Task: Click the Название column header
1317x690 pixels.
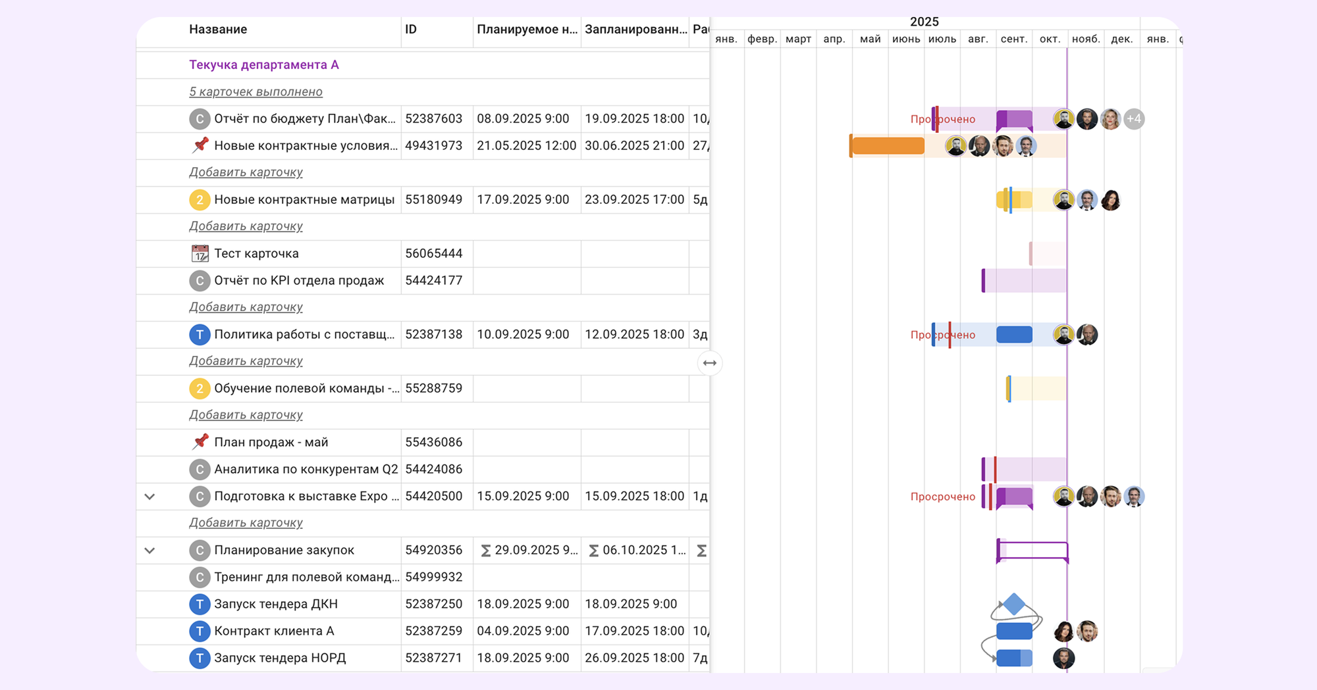Action: pyautogui.click(x=218, y=30)
